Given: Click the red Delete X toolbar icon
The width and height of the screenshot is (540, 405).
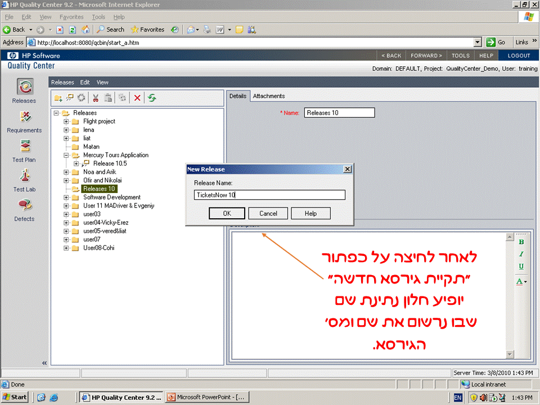Looking at the screenshot, I should point(137,98).
